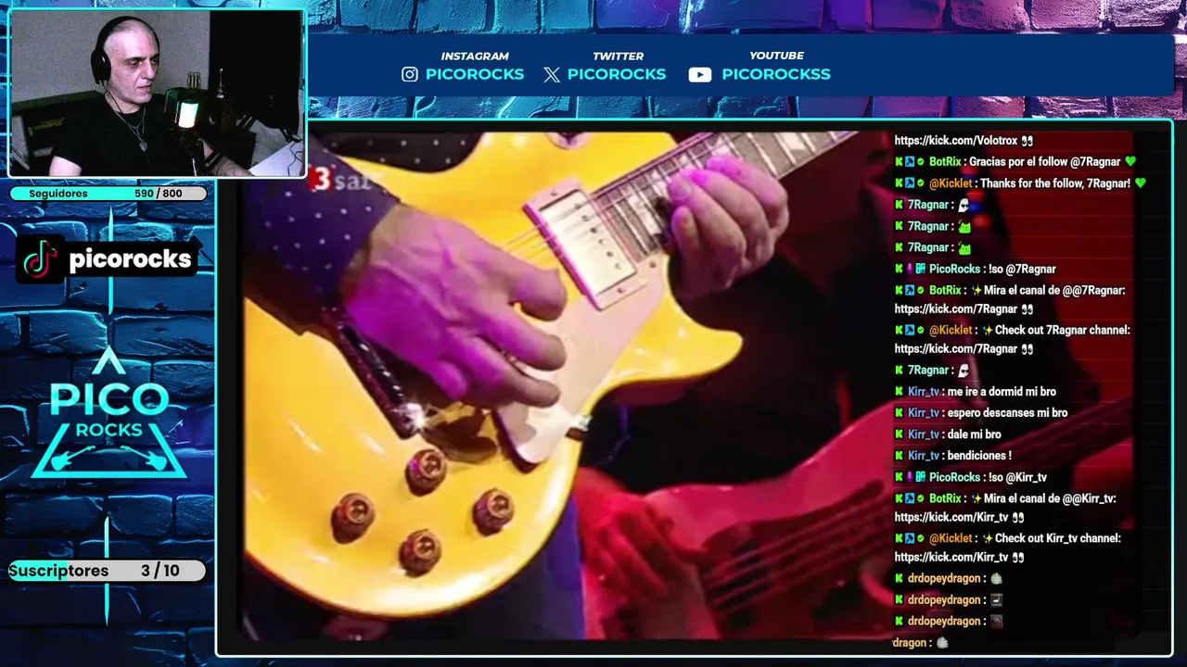Open kick.com/Kirr_tv link under Kicklet Check out message

pyautogui.click(x=951, y=558)
